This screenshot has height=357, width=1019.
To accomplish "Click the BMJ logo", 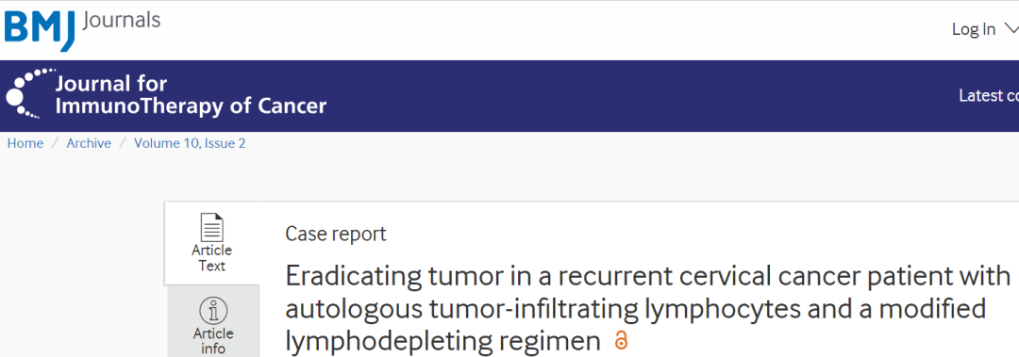I will point(40,28).
